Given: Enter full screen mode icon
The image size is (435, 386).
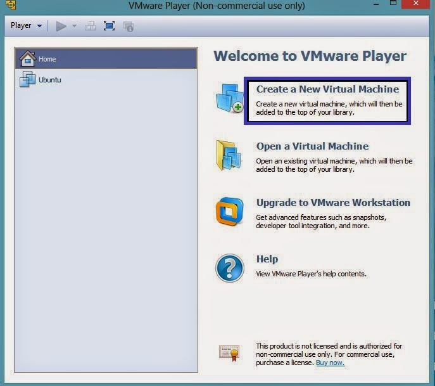Looking at the screenshot, I should pos(109,26).
